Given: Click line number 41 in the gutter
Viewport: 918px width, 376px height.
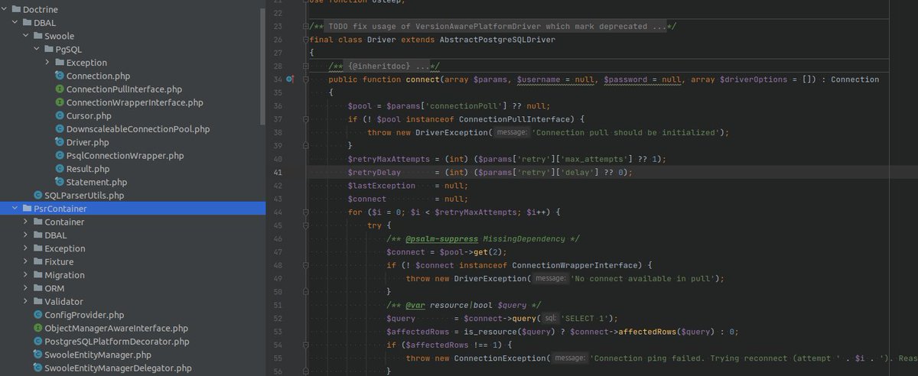Looking at the screenshot, I should 278,172.
